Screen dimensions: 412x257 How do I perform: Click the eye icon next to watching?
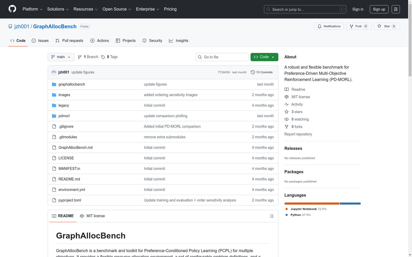(287, 119)
